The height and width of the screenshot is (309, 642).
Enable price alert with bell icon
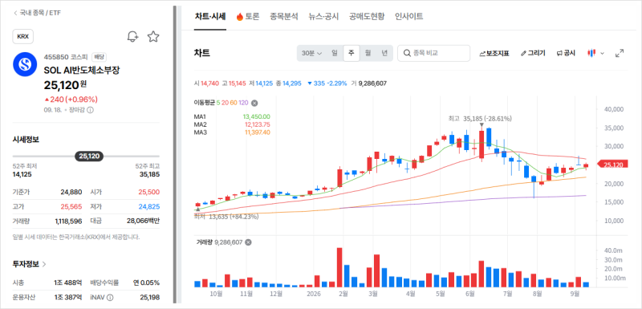[x=132, y=36]
